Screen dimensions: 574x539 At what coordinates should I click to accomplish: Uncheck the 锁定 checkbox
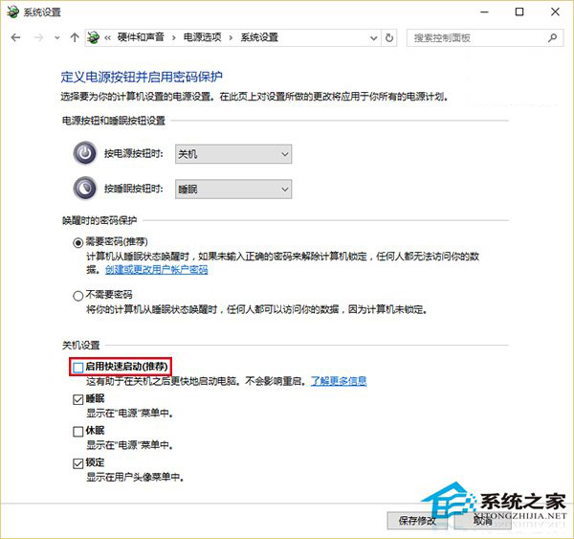tap(78, 463)
